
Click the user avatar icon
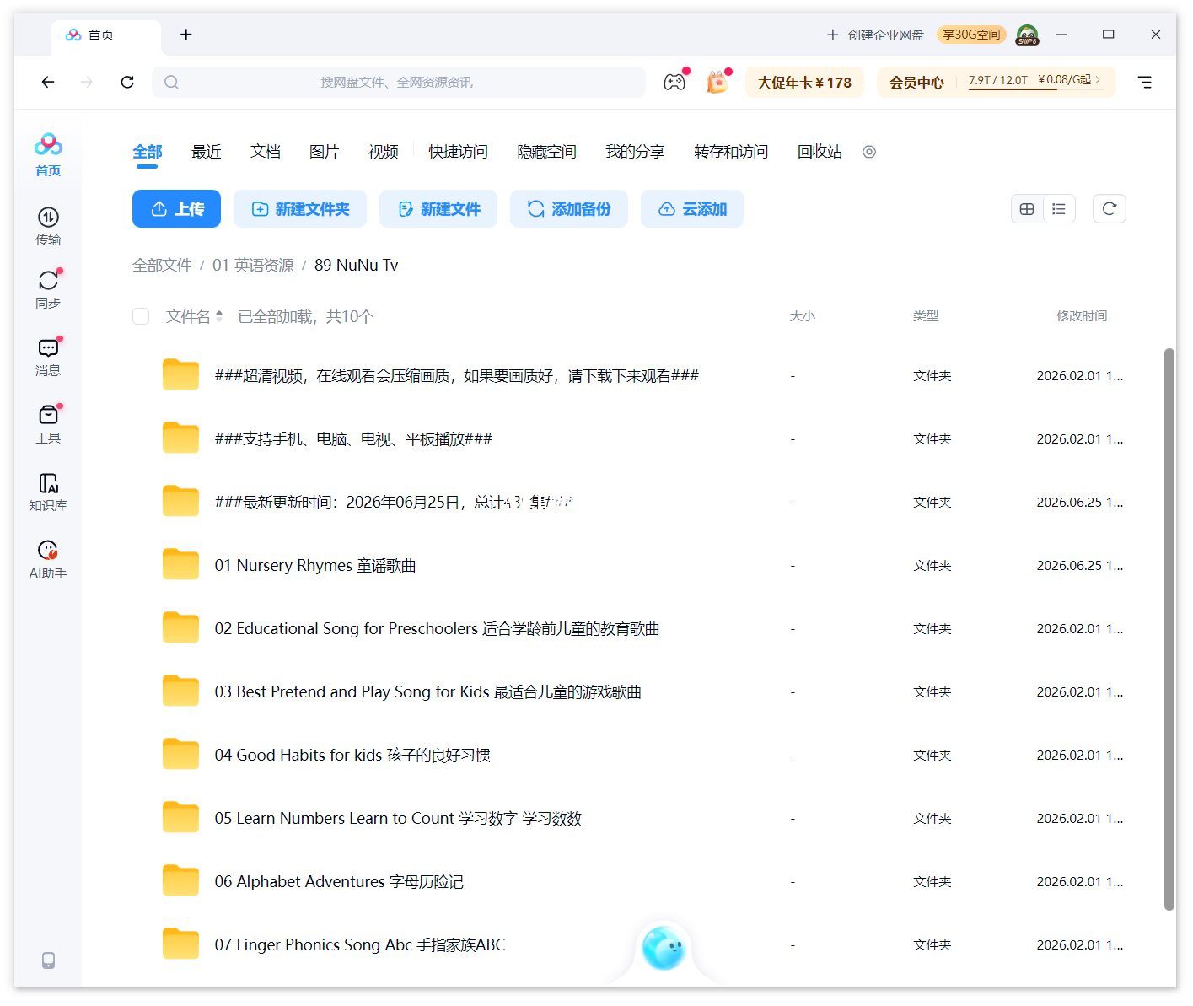(x=1027, y=35)
